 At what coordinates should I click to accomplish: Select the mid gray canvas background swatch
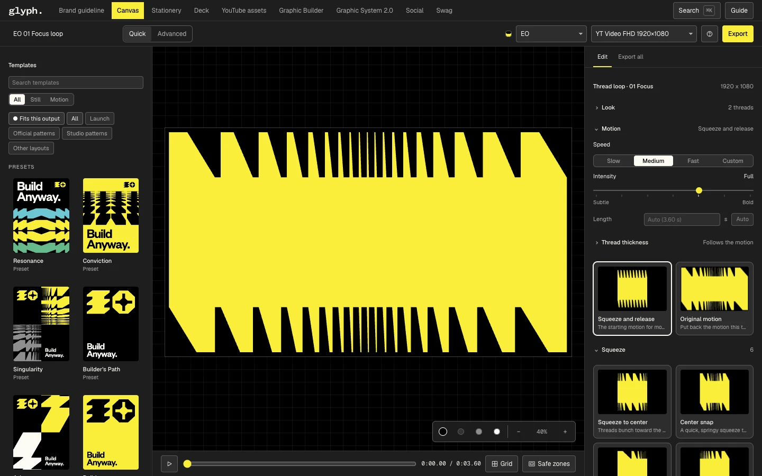(479, 432)
